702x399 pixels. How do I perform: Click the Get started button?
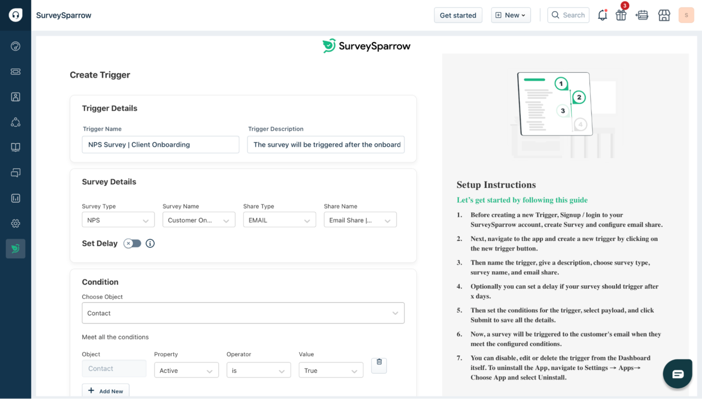[458, 15]
